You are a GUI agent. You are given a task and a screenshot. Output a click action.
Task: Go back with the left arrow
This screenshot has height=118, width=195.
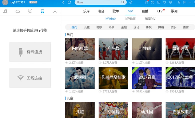click(x=63, y=2)
